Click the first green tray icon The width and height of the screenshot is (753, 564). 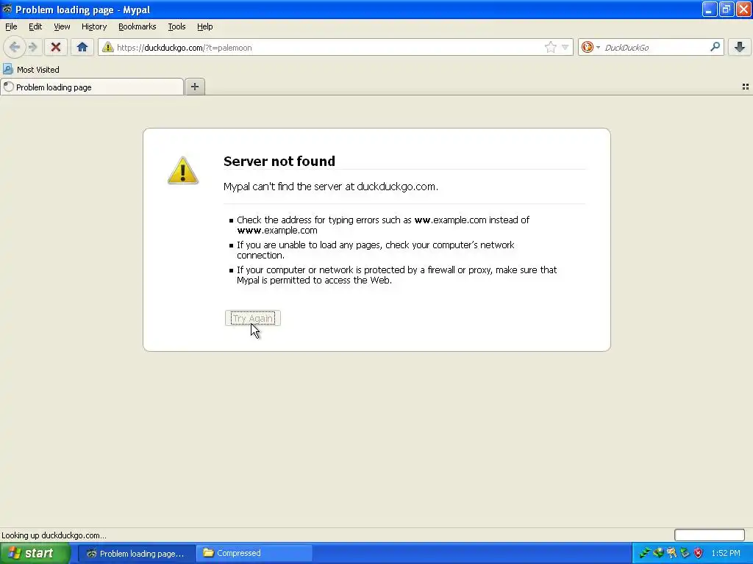[644, 553]
